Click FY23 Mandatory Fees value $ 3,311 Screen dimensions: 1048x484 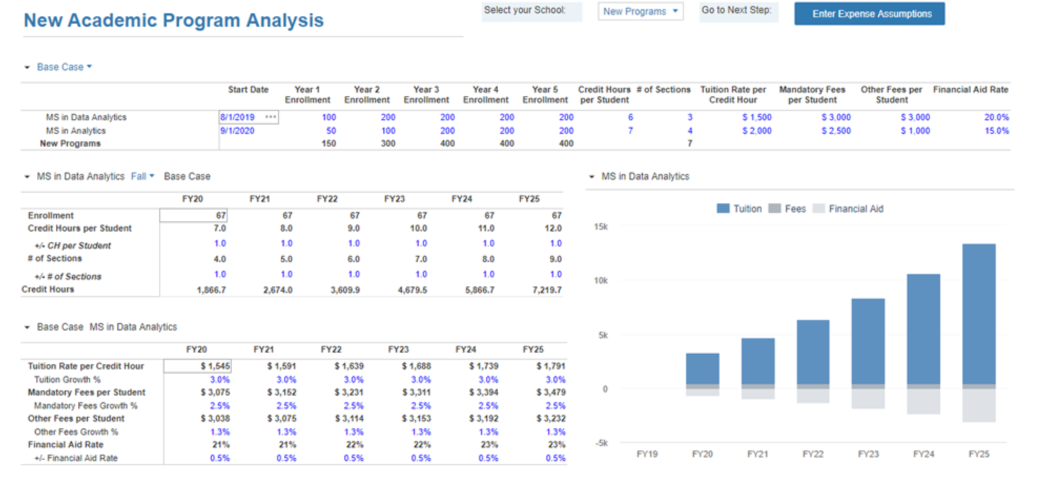click(x=416, y=392)
